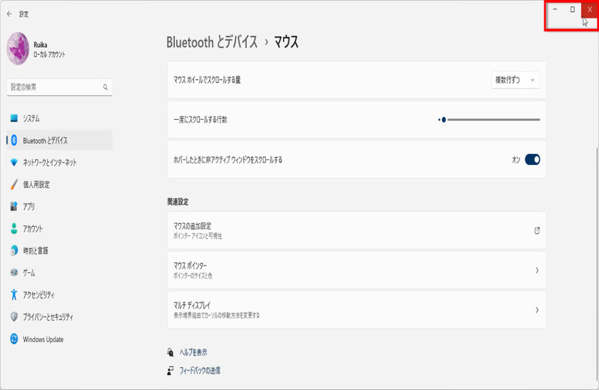
Task: Turn off scroll inactive windows toggle
Action: (532, 160)
